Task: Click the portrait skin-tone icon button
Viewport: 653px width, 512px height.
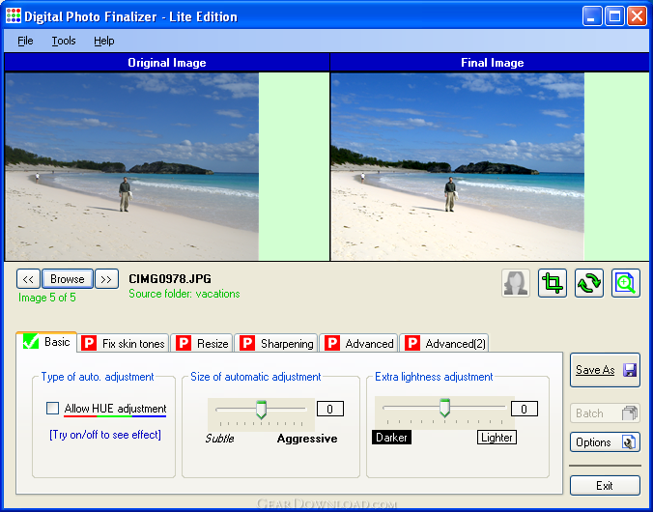Action: click(516, 283)
